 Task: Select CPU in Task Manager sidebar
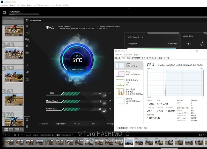[x=129, y=65]
